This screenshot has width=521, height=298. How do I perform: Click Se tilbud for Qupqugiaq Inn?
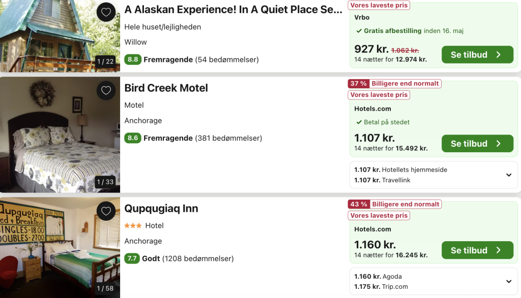tap(477, 250)
